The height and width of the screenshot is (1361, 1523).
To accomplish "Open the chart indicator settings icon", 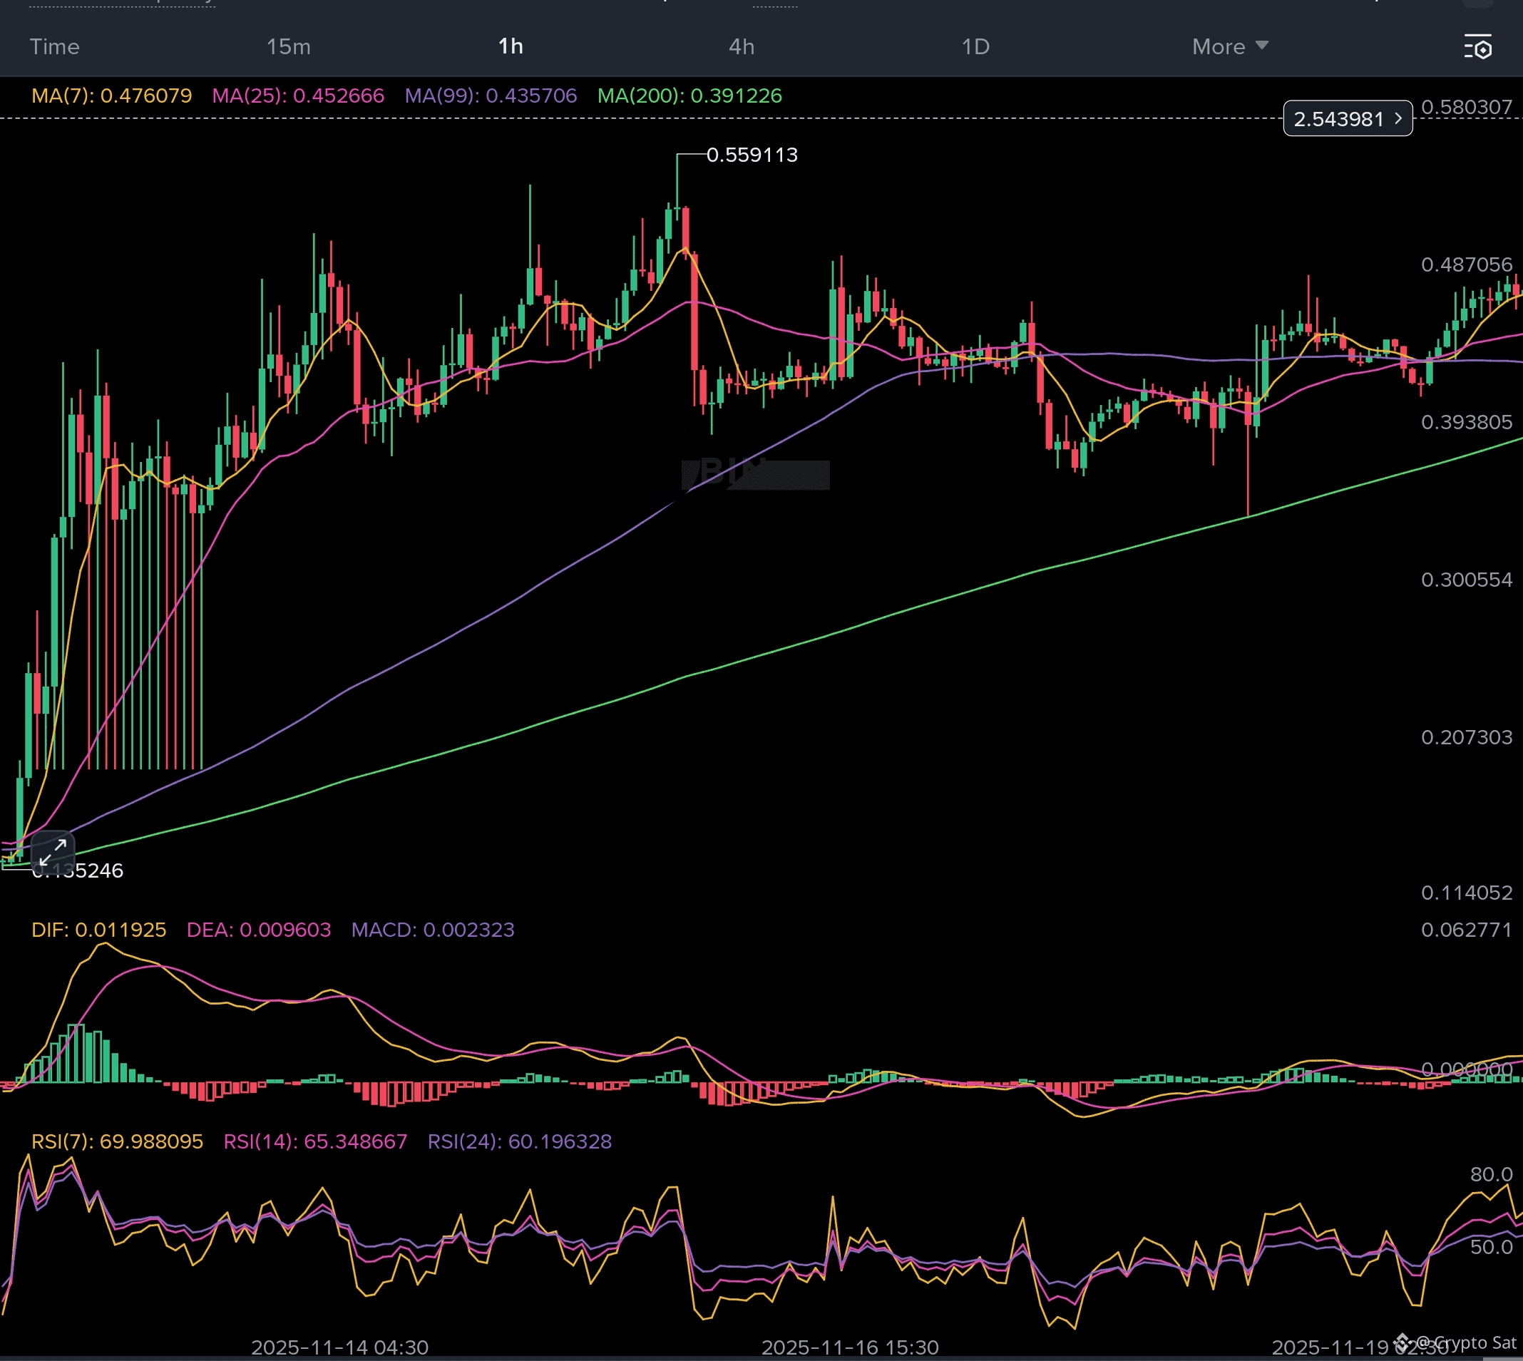I will click(x=1477, y=47).
